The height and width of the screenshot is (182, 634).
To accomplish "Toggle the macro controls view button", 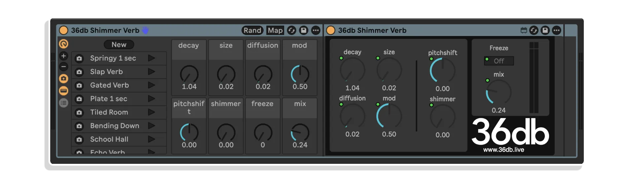I will click(63, 44).
